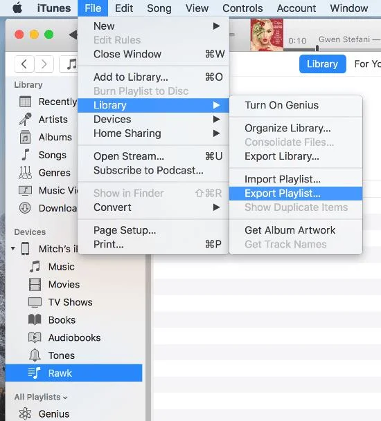Go forward with the right chevron button
The width and height of the screenshot is (381, 421).
pos(44,64)
